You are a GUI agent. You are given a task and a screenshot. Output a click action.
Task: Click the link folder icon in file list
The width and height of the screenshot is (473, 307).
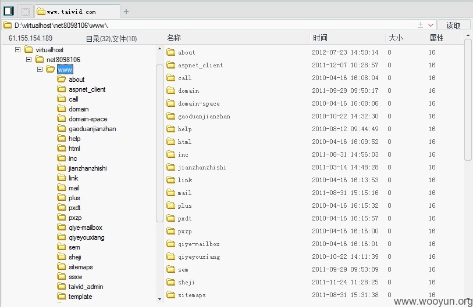coord(170,180)
